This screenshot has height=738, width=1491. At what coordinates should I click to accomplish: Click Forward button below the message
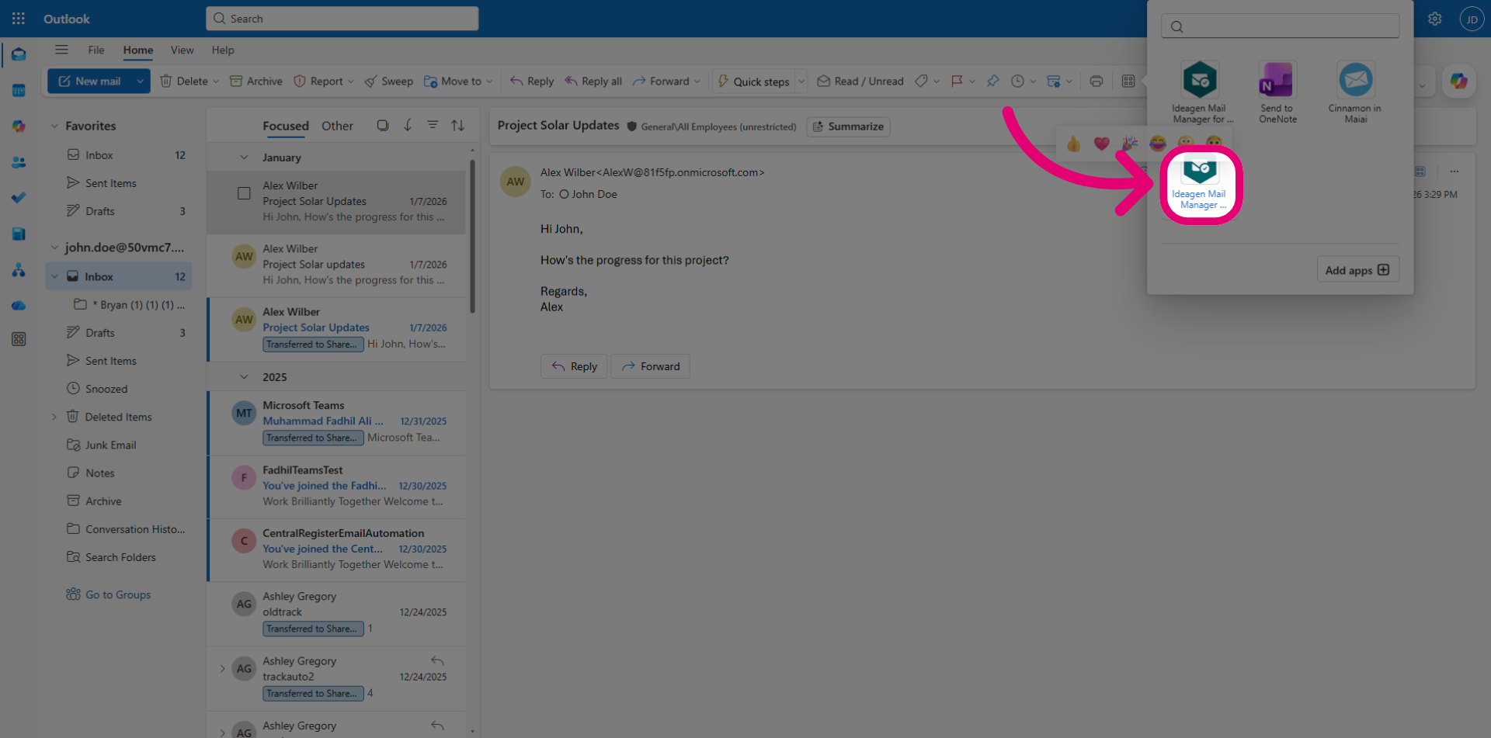(x=650, y=366)
